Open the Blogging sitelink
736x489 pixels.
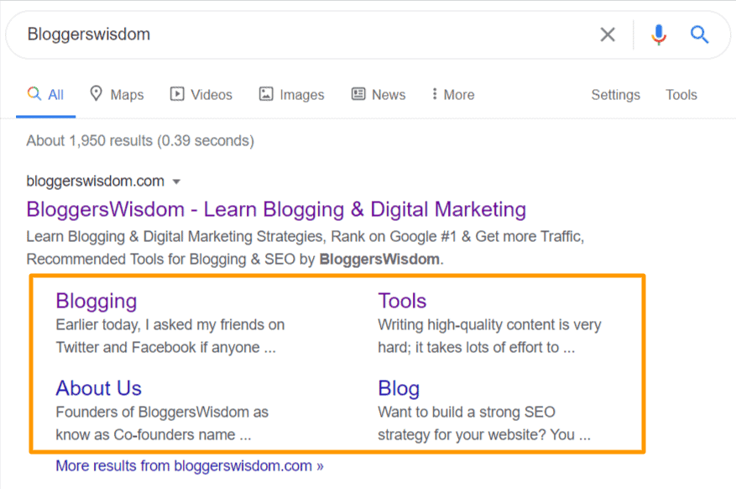[97, 301]
